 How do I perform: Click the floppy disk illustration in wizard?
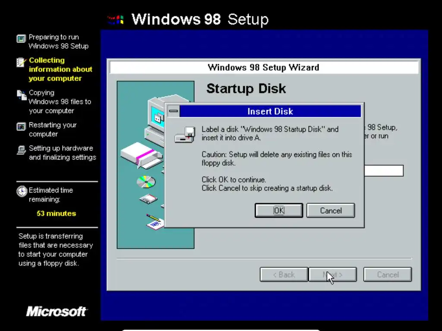pos(148,199)
